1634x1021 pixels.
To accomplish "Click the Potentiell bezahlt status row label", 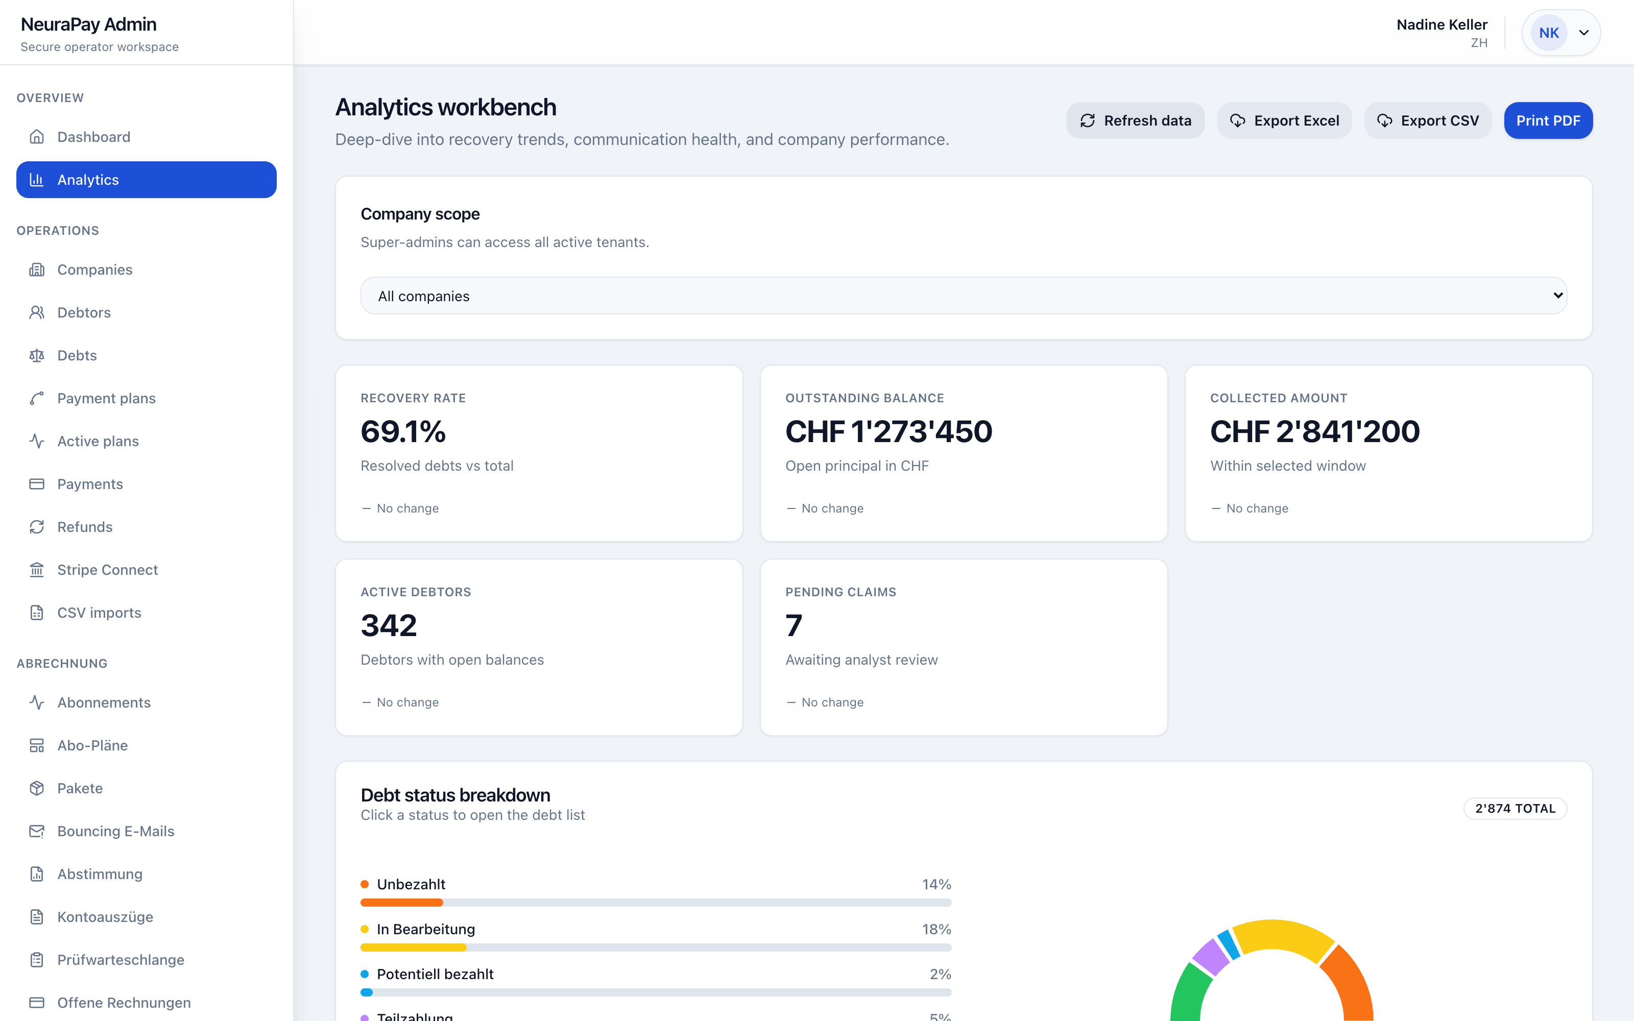I will pyautogui.click(x=435, y=974).
